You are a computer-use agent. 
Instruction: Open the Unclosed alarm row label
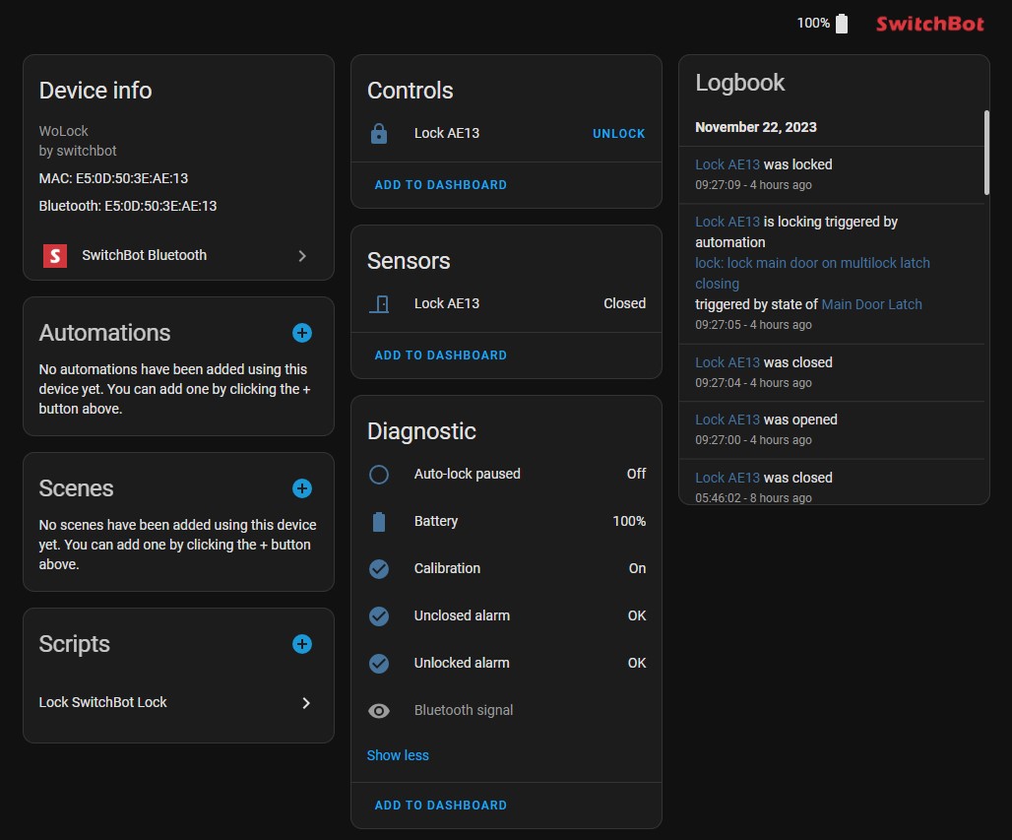(462, 615)
